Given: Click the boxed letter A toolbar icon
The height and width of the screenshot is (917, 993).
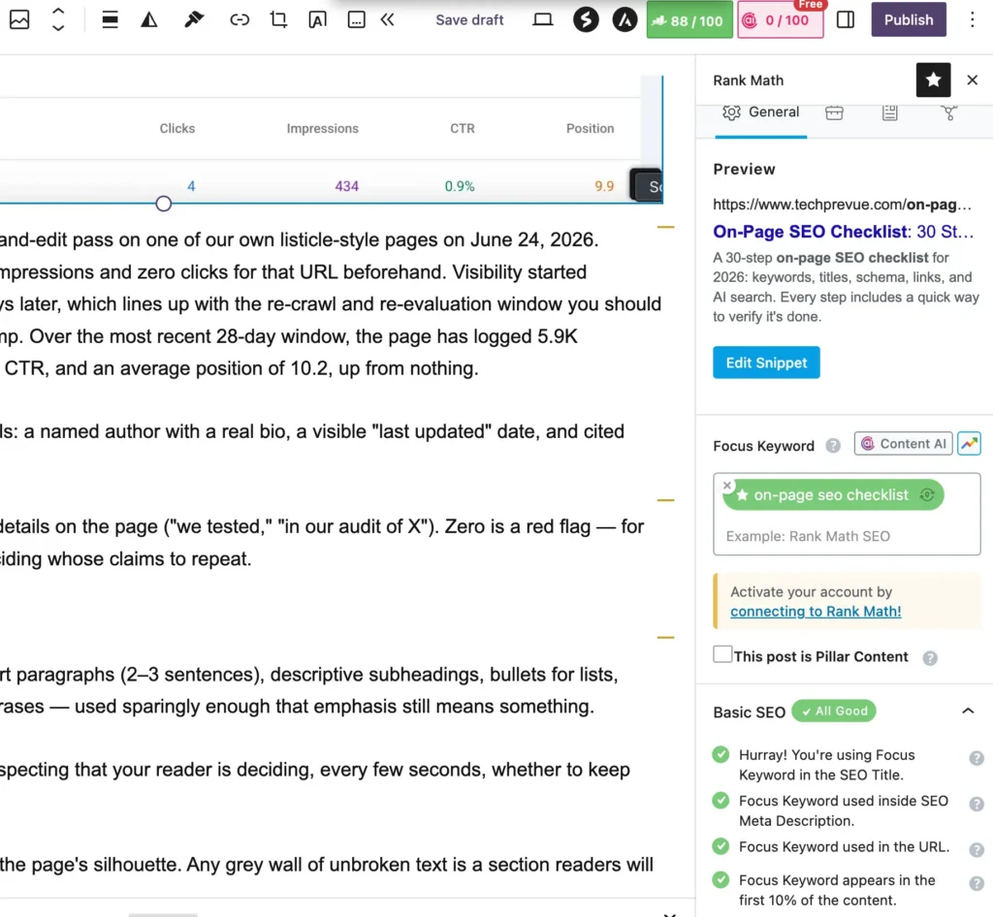Looking at the screenshot, I should point(317,19).
